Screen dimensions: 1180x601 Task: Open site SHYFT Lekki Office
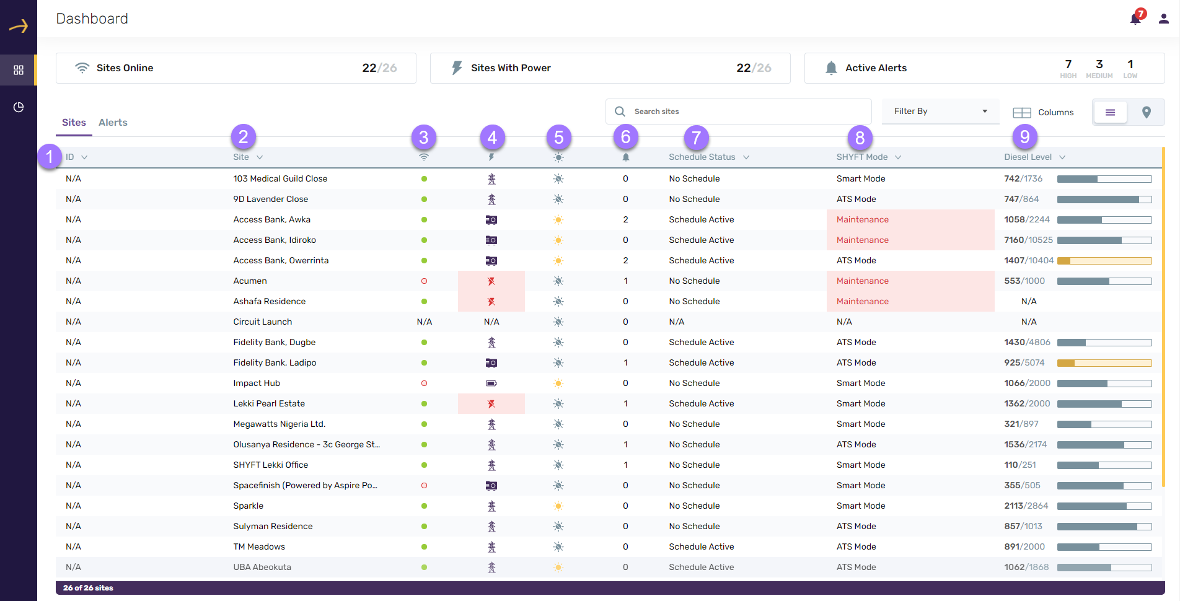(270, 465)
